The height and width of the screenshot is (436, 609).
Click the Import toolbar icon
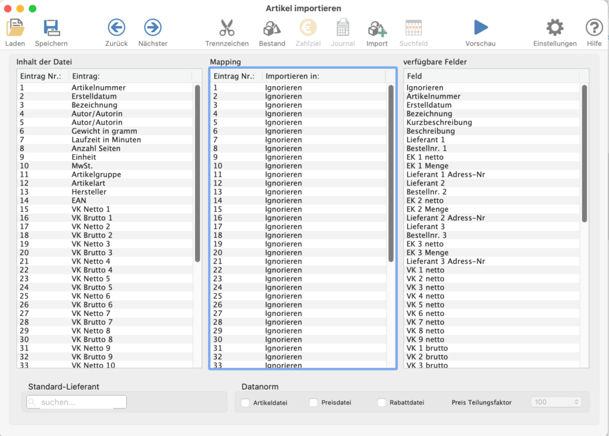[x=376, y=27]
